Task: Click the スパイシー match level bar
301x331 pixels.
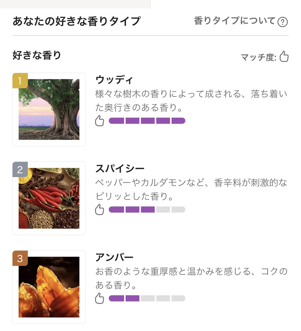Action: pyautogui.click(x=147, y=210)
